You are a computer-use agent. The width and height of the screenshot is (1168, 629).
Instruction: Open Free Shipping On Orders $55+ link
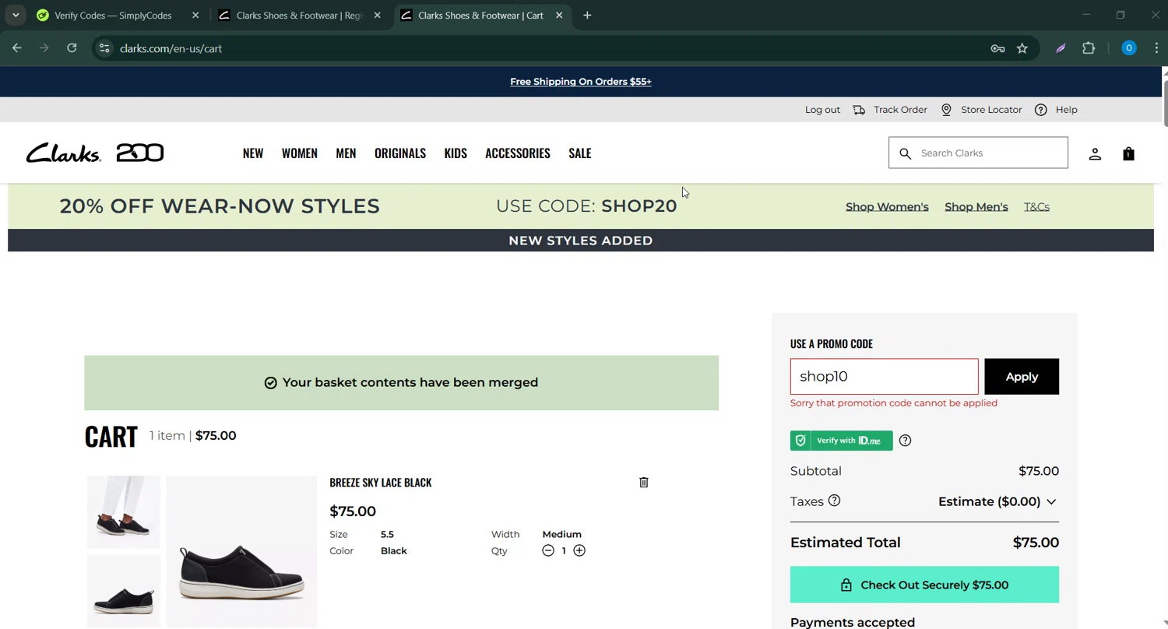point(581,82)
